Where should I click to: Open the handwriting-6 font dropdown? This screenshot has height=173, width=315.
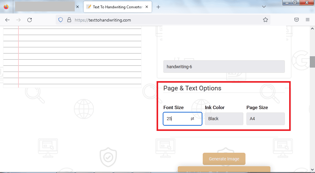(224, 67)
